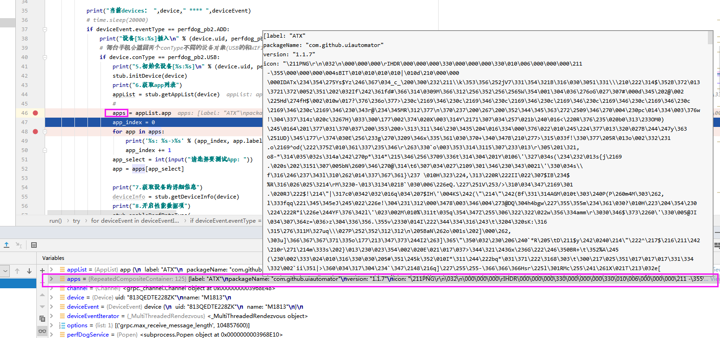Click 'apps = appList.app' on line 46
Image resolution: width=720 pixels, height=338 pixels.
tap(142, 113)
